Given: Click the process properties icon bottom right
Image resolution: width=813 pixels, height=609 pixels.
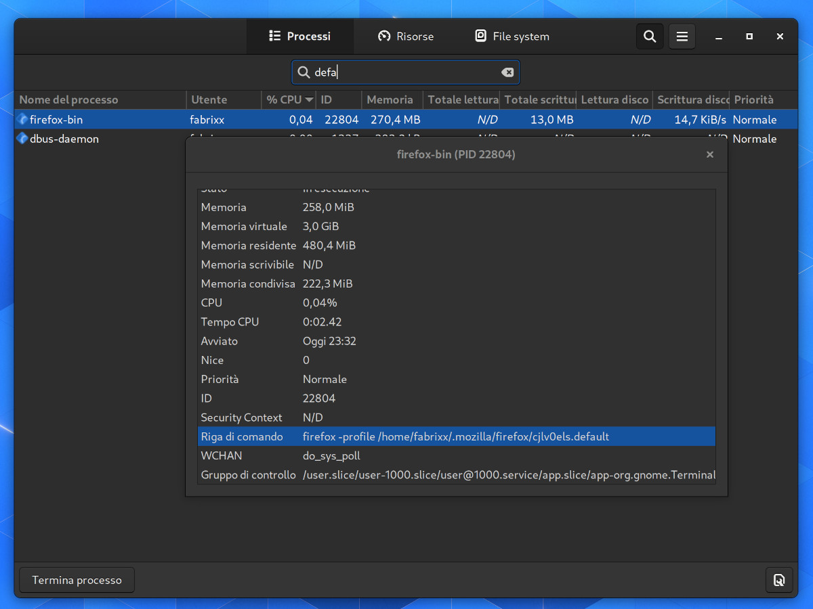Looking at the screenshot, I should tap(779, 580).
